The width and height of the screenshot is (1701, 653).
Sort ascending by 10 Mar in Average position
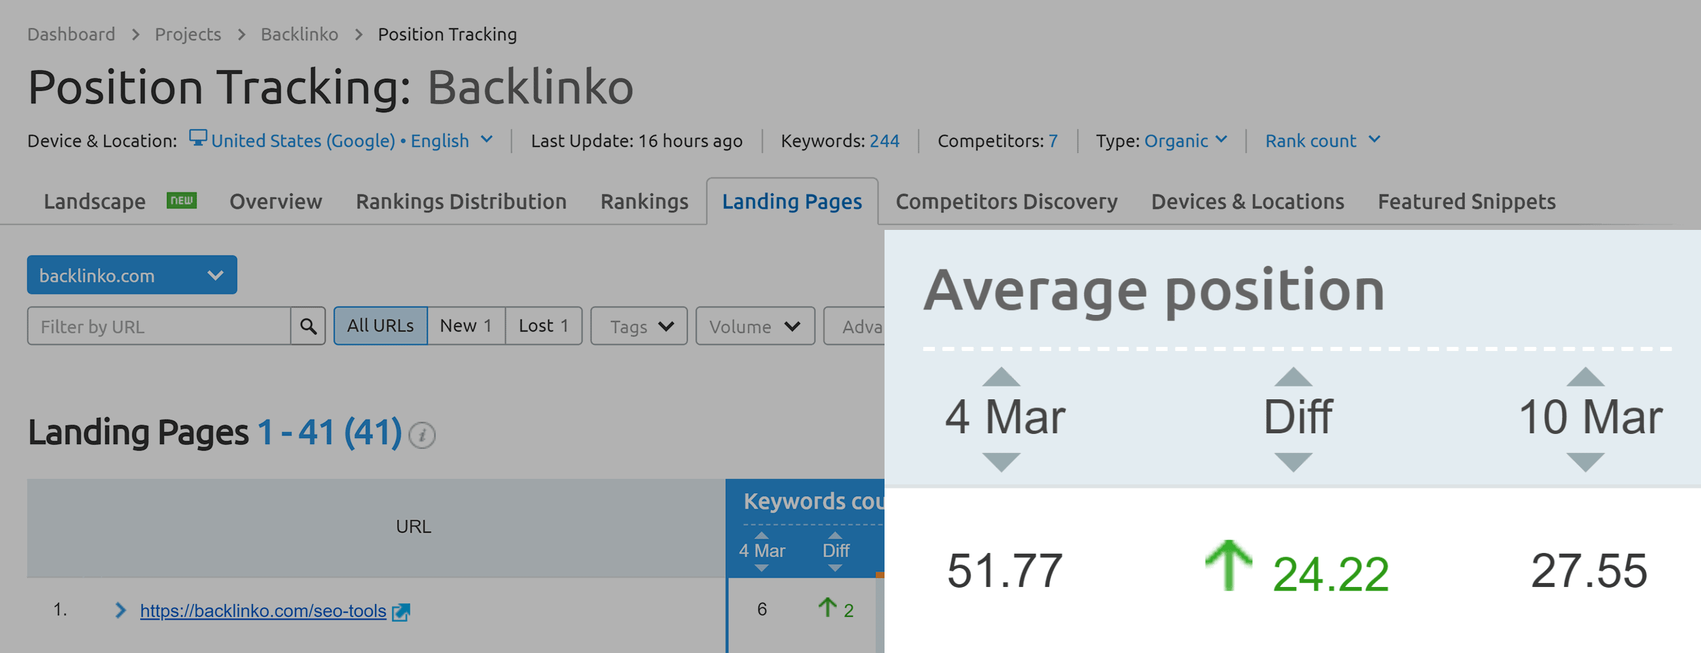coord(1585,377)
